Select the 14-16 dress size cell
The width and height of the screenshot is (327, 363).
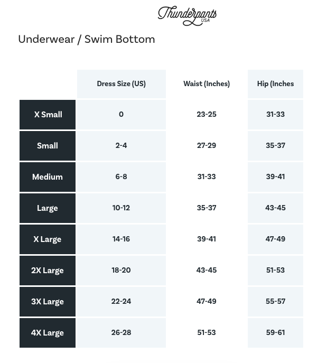(121, 239)
